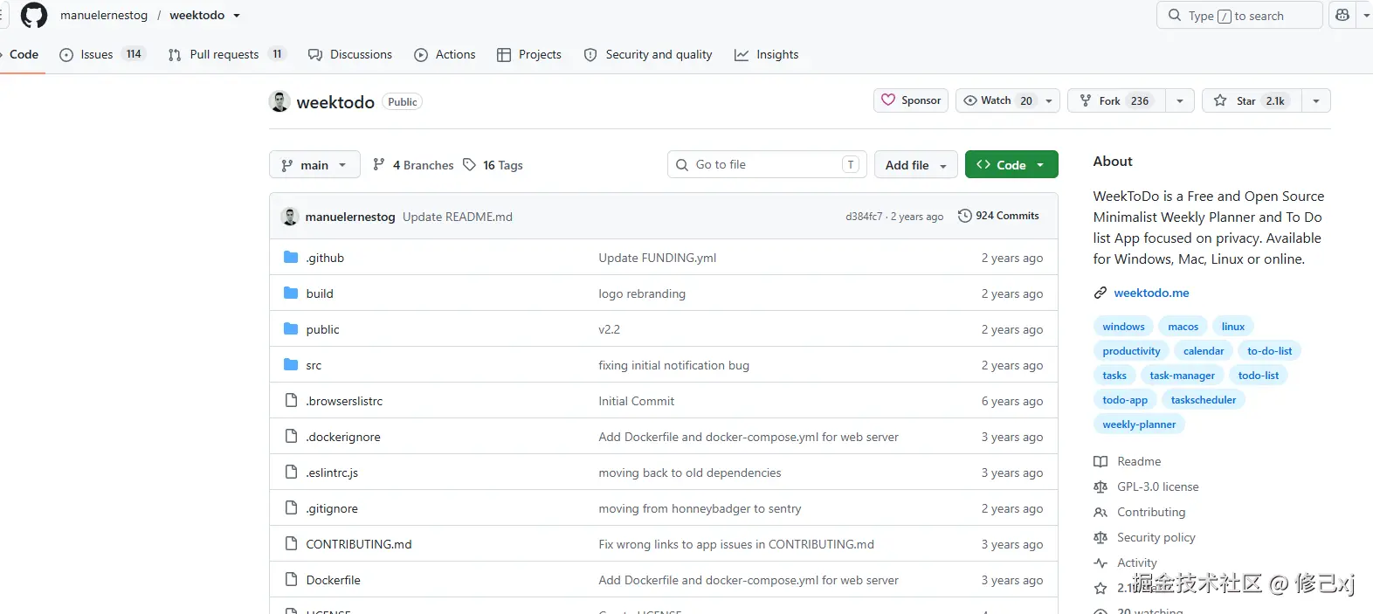Click the Star button to star repo
Image resolution: width=1373 pixels, height=614 pixels.
(1252, 100)
